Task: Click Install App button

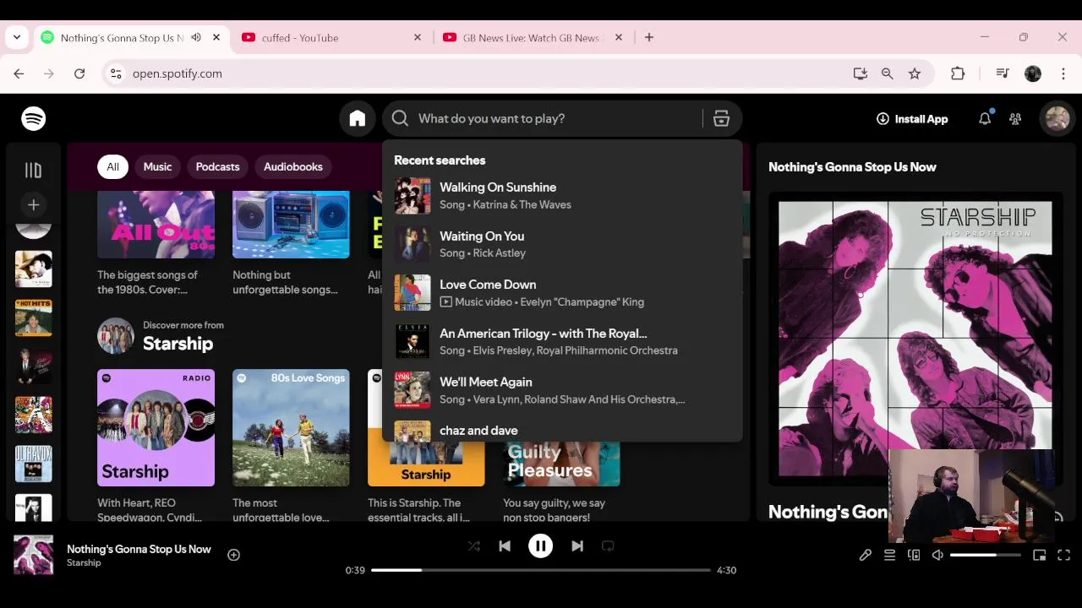Action: (x=912, y=119)
